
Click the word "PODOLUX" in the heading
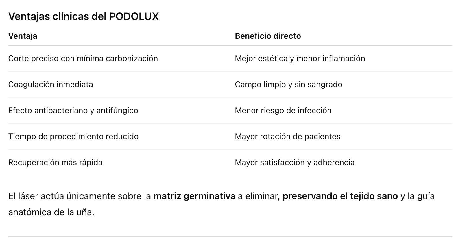click(x=134, y=17)
